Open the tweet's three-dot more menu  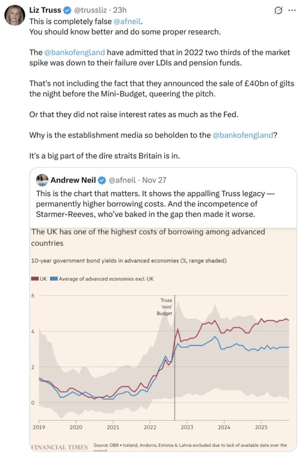coord(292,10)
